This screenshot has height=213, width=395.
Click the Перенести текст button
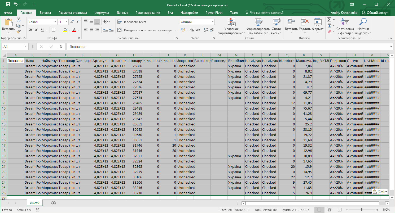tap(132, 22)
